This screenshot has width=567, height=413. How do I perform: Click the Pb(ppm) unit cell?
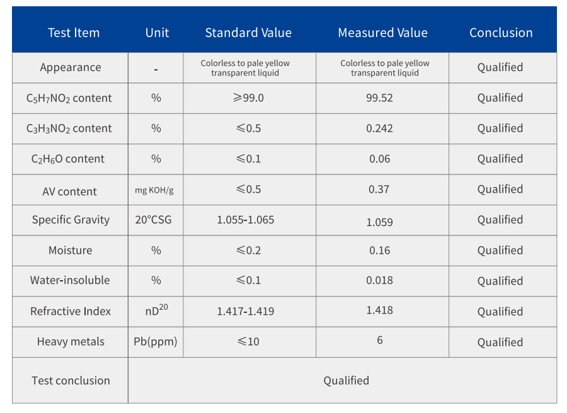click(x=156, y=342)
